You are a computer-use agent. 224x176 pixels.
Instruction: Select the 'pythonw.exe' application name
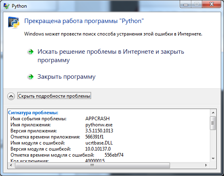[x=99, y=125]
